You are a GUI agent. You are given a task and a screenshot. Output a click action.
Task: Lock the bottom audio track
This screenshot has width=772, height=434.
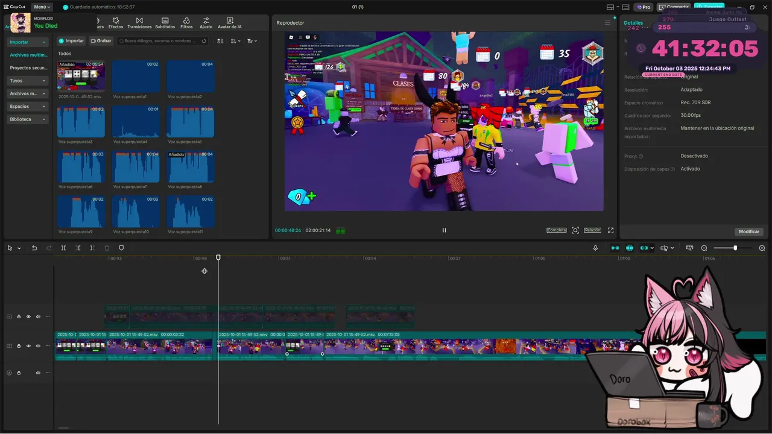pos(19,373)
